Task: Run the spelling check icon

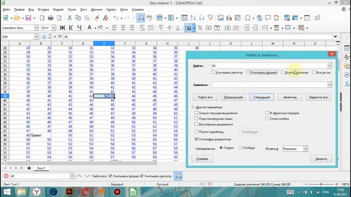Action: click(149, 18)
